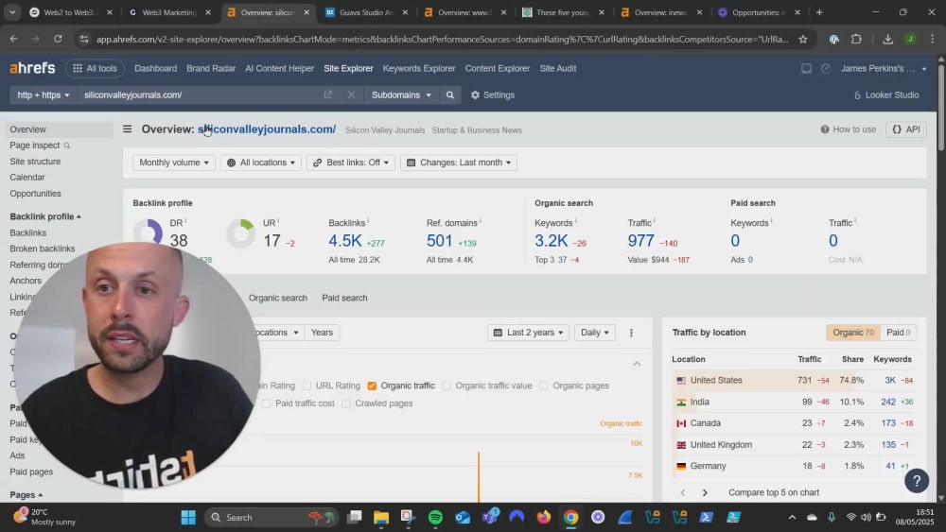Open the chart three-dot options menu

(x=631, y=333)
